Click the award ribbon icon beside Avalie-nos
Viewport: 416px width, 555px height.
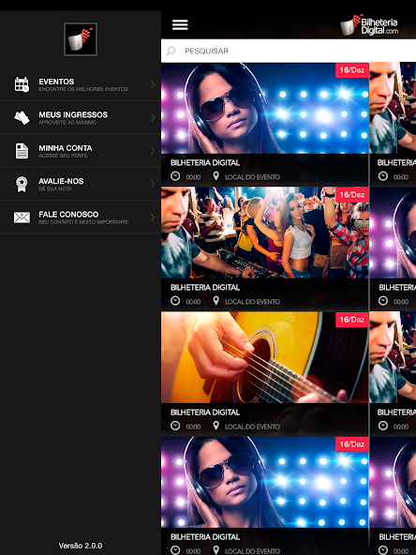[22, 184]
